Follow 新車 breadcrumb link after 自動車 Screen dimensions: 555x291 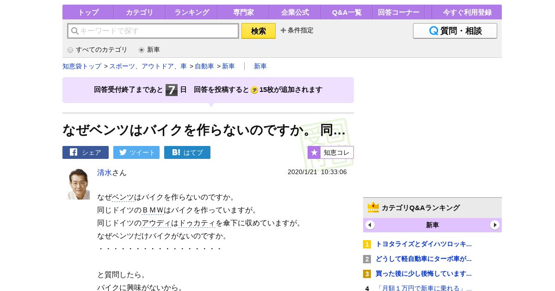tap(228, 66)
